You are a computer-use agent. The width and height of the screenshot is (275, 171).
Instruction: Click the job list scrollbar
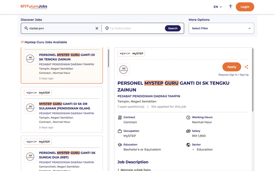[108, 58]
